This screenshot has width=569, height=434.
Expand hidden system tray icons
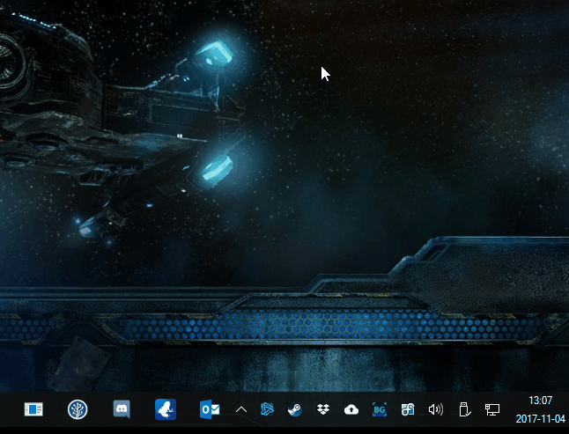pyautogui.click(x=241, y=409)
